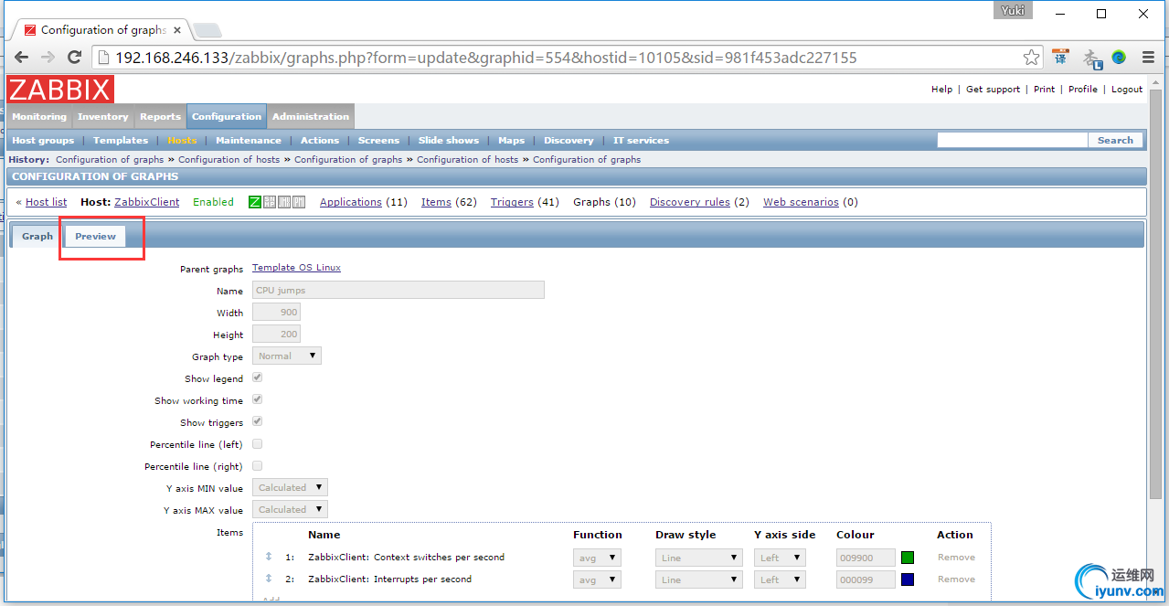Bookmark this page with the star icon

1031,58
